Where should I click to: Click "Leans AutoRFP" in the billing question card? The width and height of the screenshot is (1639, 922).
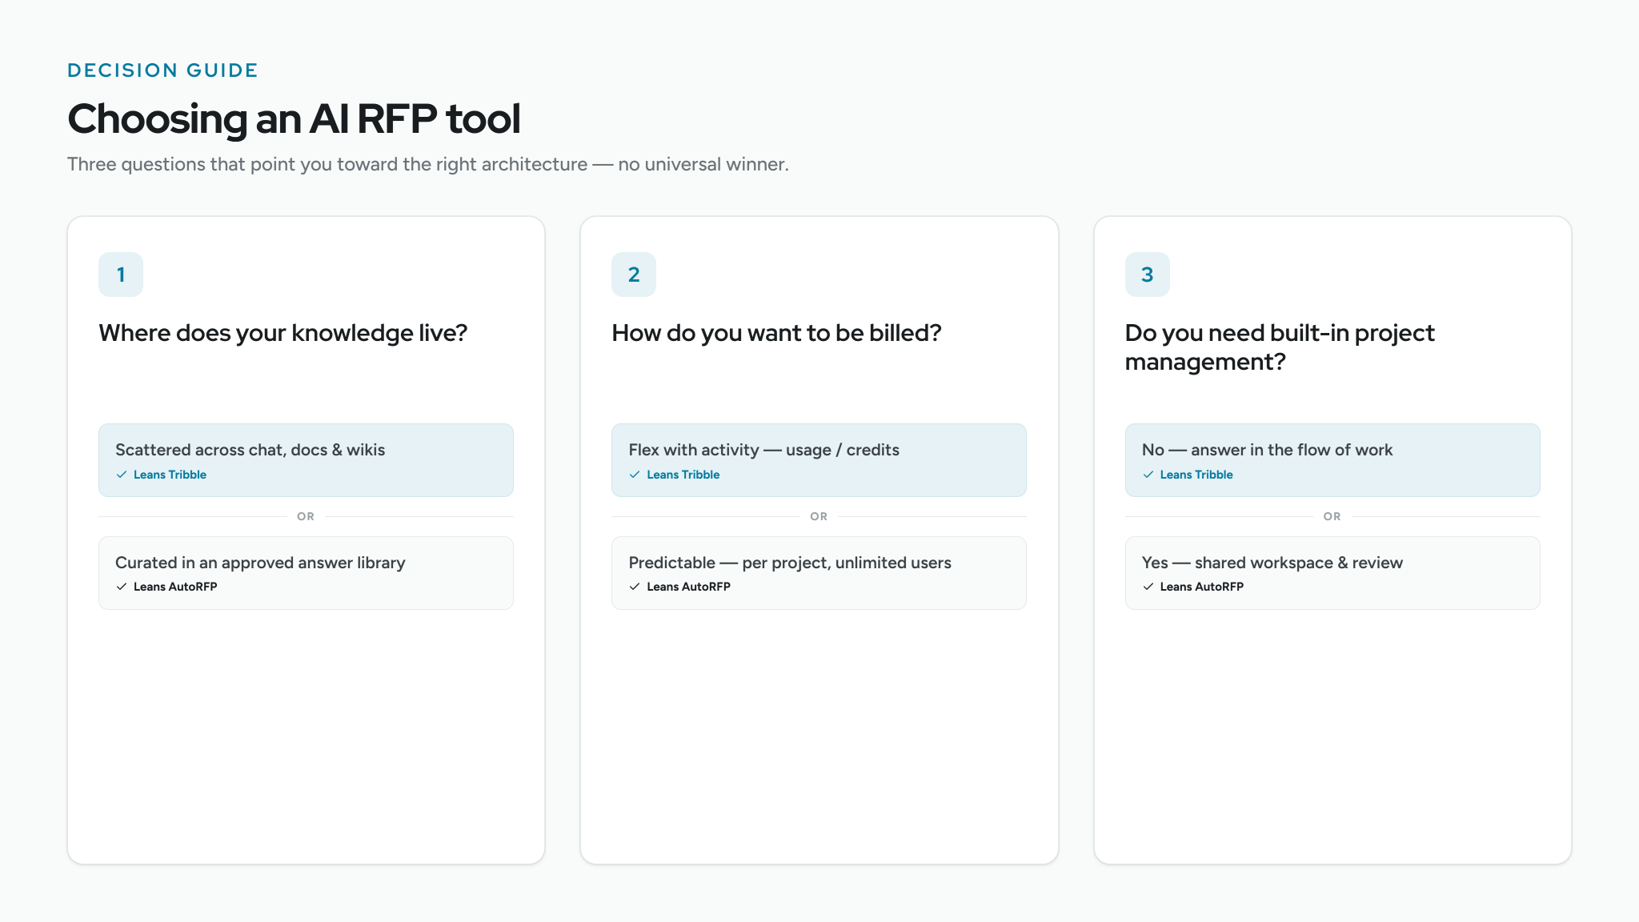689,587
